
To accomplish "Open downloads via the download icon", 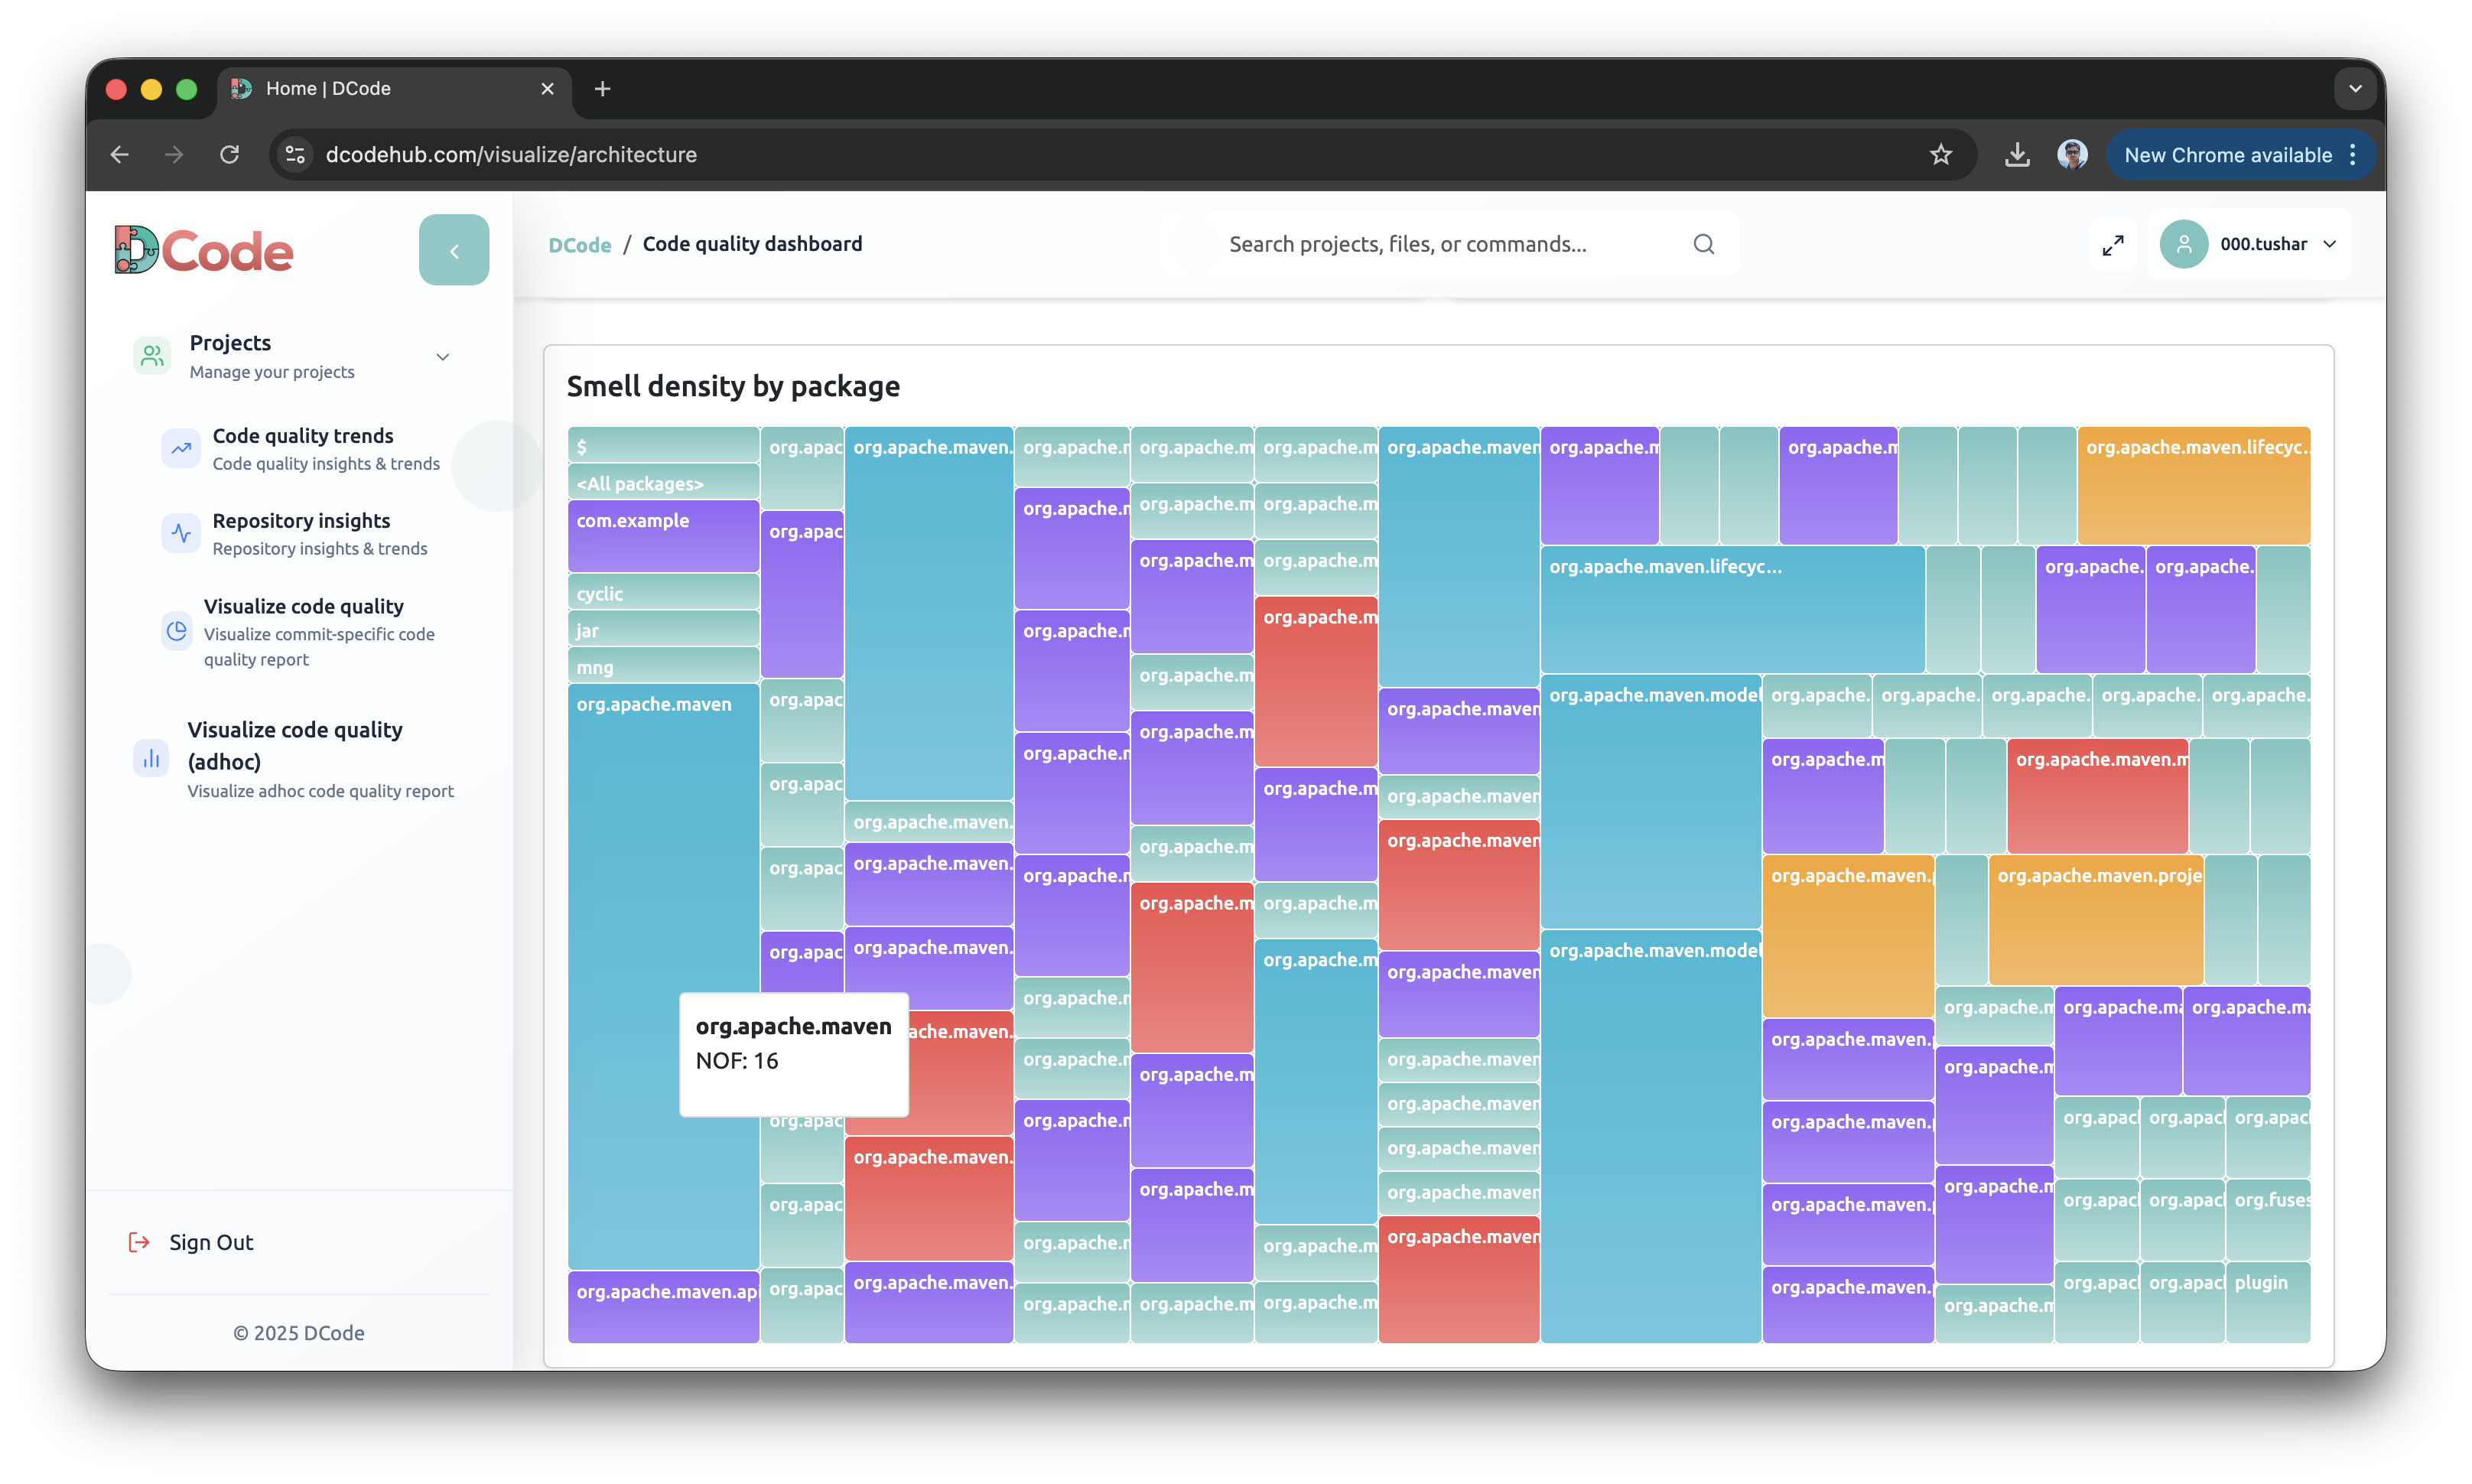I will point(2016,154).
